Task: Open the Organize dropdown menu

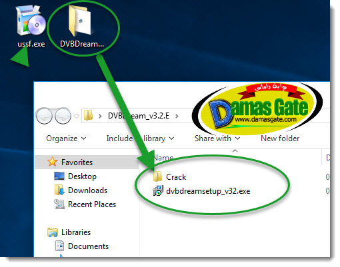Action: pos(66,138)
